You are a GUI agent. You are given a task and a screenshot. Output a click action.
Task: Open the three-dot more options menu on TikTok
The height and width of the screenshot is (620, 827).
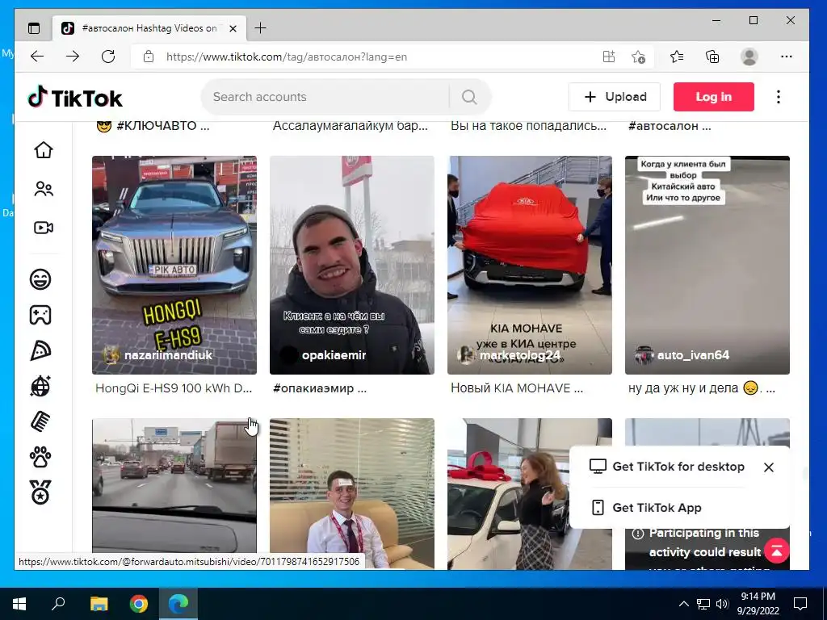tap(779, 97)
